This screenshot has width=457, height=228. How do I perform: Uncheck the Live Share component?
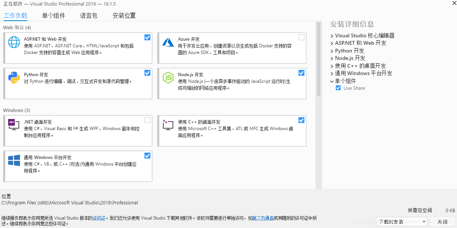pos(338,88)
